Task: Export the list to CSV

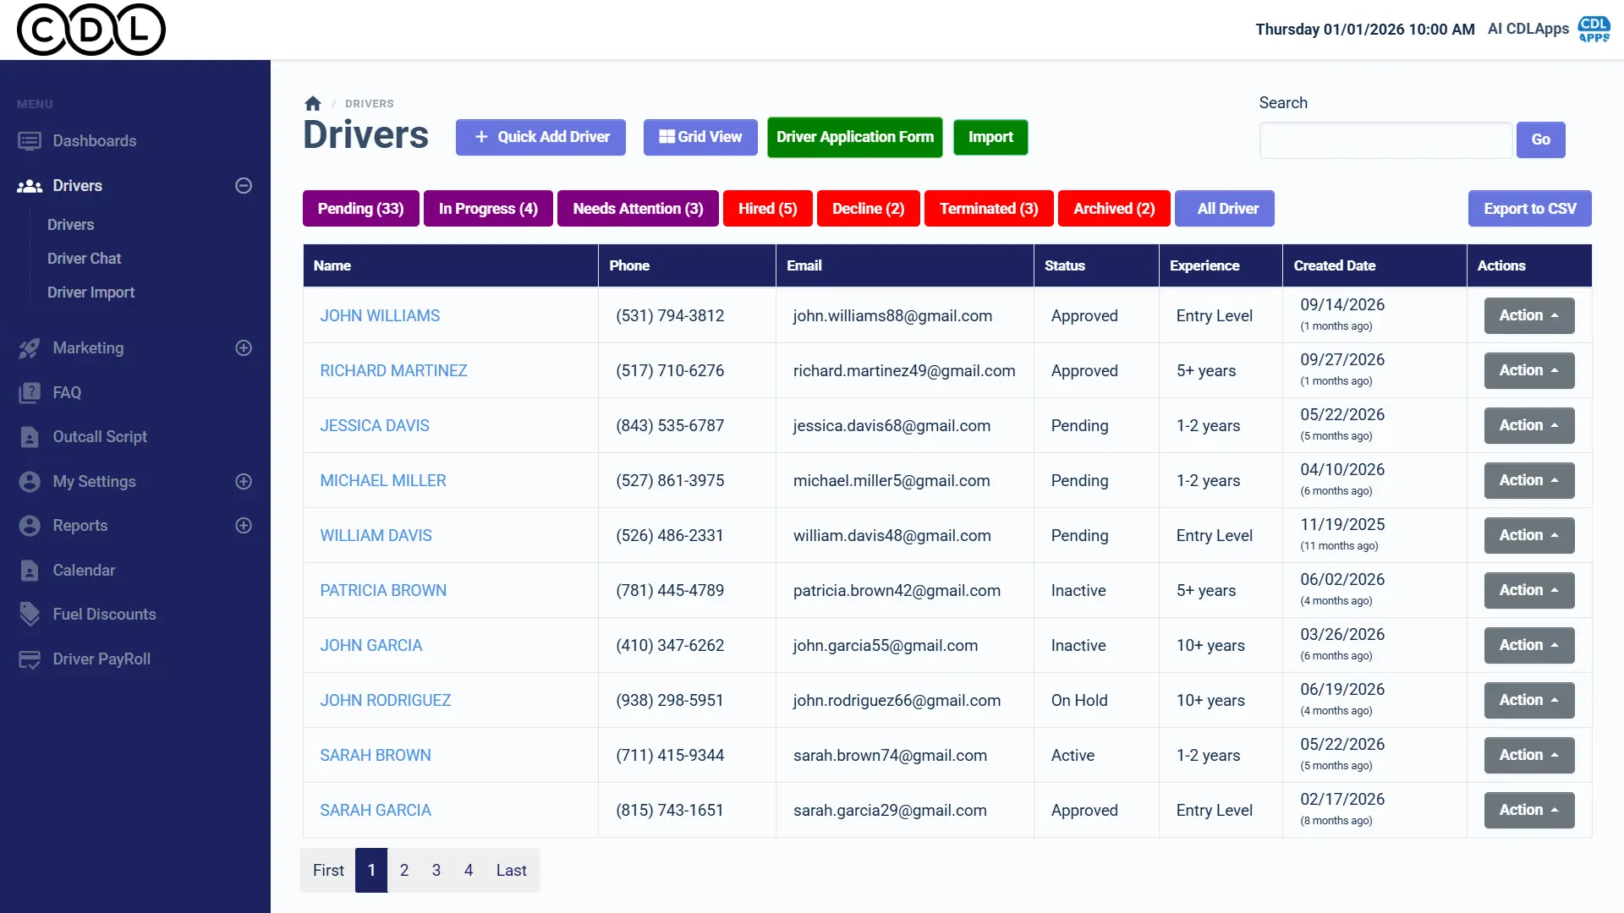Action: coord(1530,209)
